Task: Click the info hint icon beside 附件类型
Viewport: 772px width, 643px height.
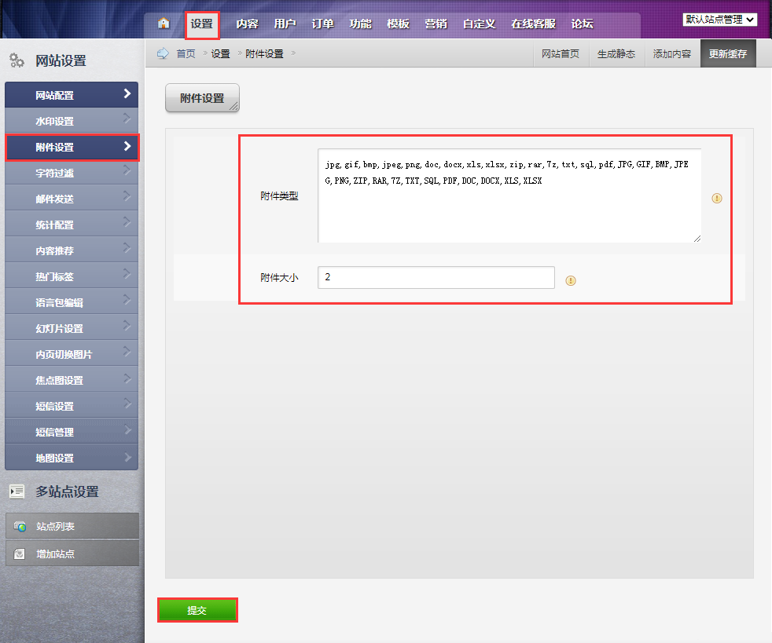Action: pos(716,199)
